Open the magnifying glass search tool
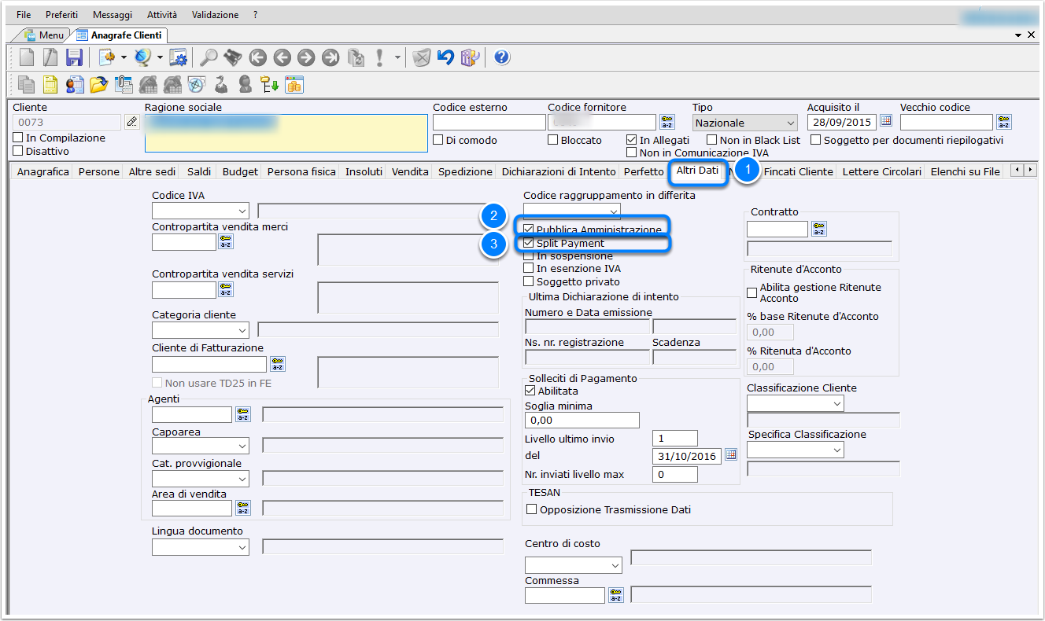Image resolution: width=1045 pixels, height=621 pixels. [209, 57]
